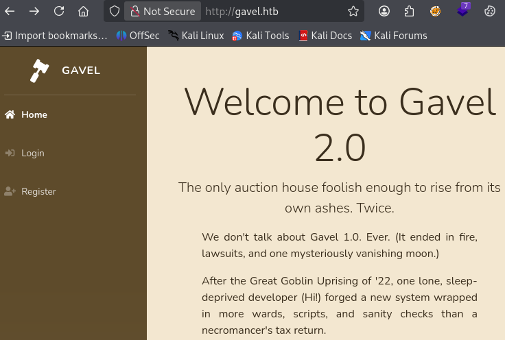Click the Gavel hammer logo icon
Screen dimensions: 505x340
click(x=39, y=71)
